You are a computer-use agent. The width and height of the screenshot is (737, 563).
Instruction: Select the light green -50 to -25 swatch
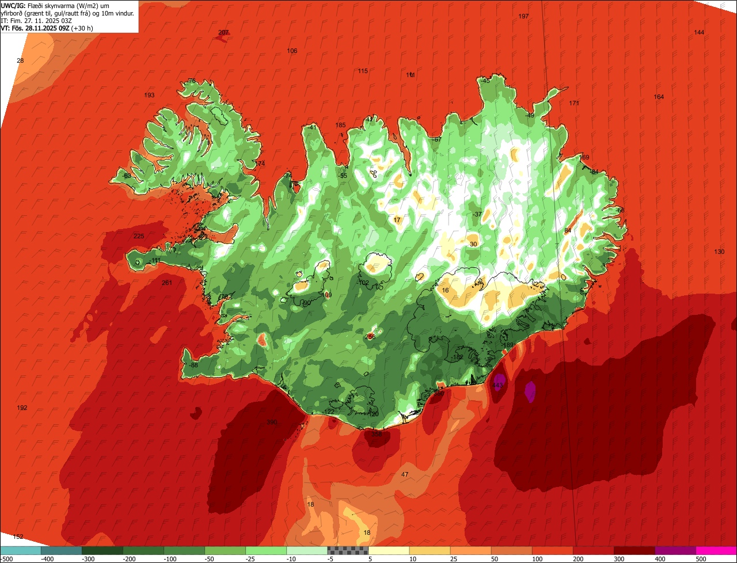point(225,550)
